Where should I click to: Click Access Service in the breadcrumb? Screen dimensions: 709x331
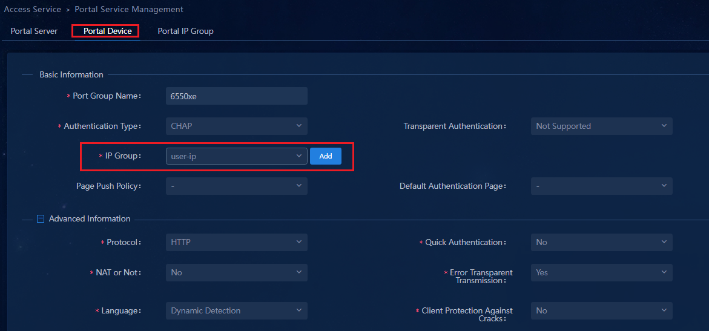[32, 9]
